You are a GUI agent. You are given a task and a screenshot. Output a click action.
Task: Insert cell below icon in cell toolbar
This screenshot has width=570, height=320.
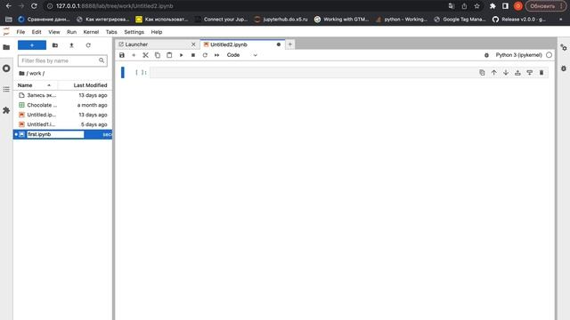[x=530, y=73]
